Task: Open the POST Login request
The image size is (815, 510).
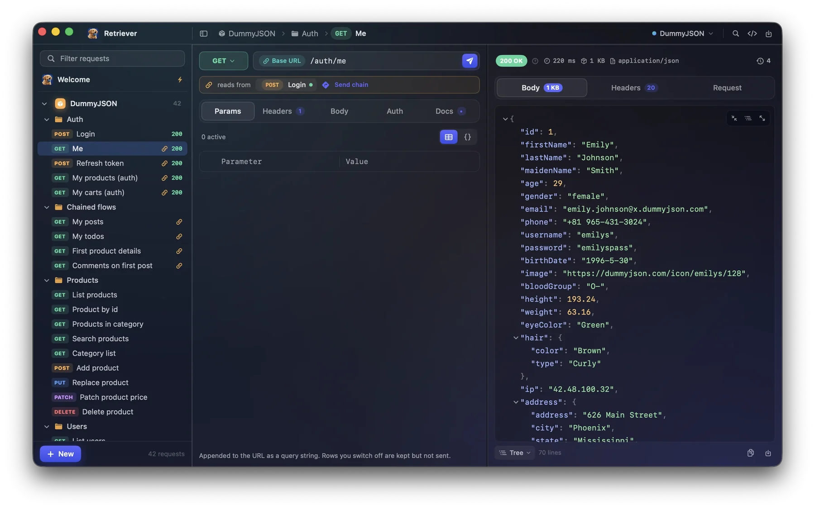Action: pos(112,134)
